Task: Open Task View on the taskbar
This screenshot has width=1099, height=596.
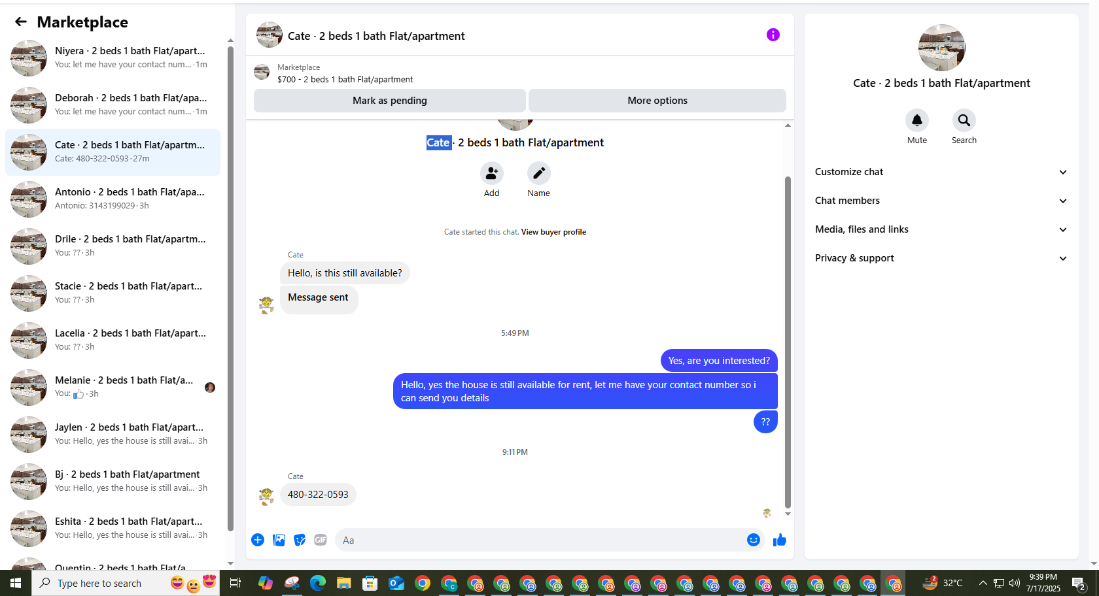Action: 235,583
